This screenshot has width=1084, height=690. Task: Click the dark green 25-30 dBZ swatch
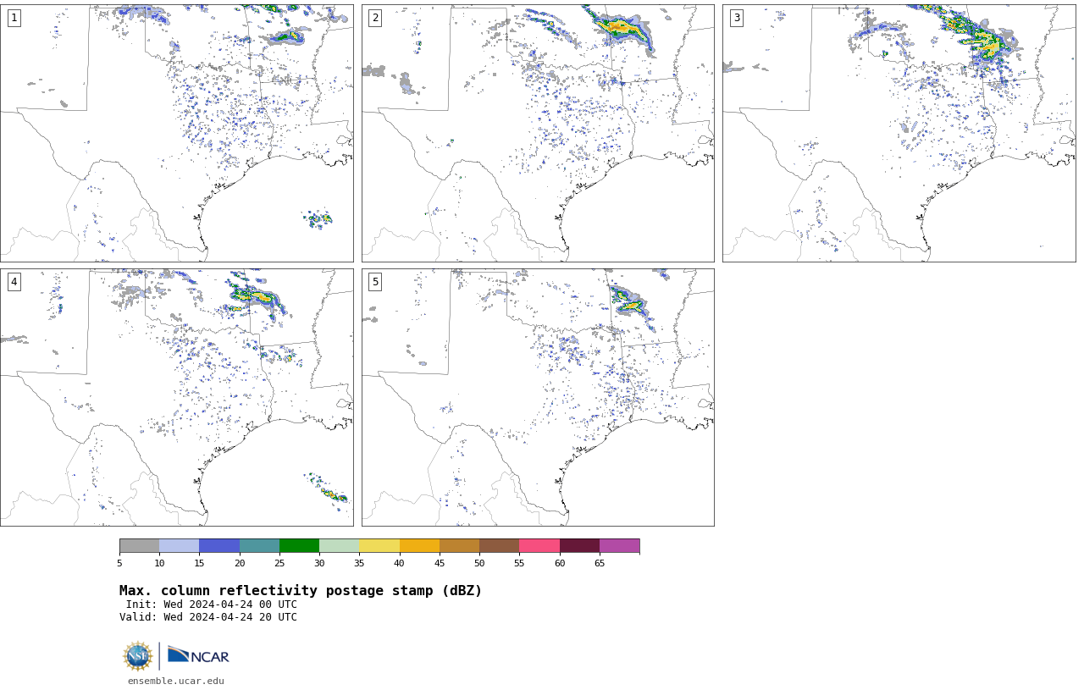click(299, 546)
